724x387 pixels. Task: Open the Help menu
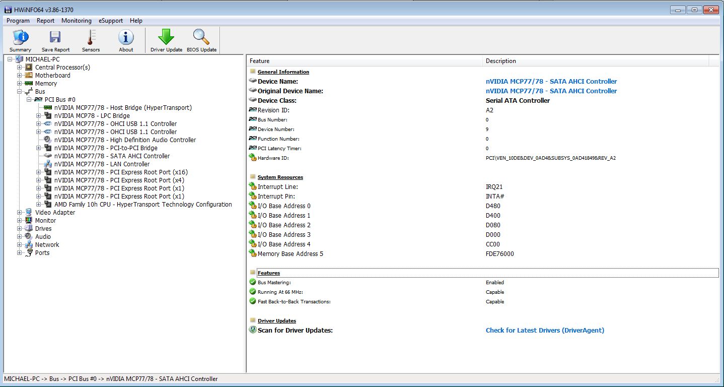(x=136, y=21)
